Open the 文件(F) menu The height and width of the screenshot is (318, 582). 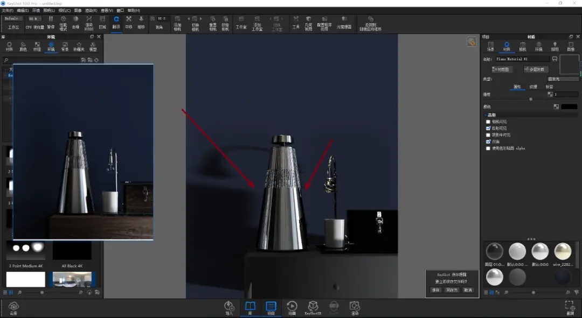point(8,10)
